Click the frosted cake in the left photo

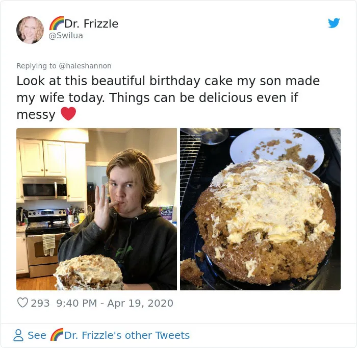(89, 272)
